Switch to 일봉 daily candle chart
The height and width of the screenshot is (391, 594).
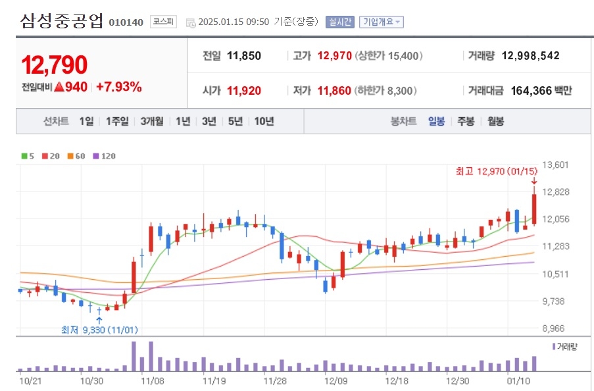[x=436, y=121]
